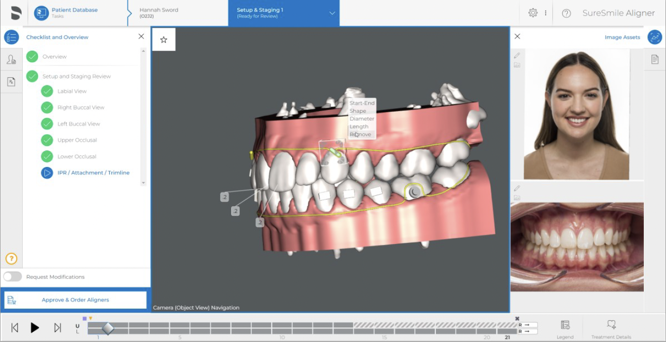Click the Upper Occlusal checkmark
This screenshot has width=666, height=342.
[x=47, y=140]
